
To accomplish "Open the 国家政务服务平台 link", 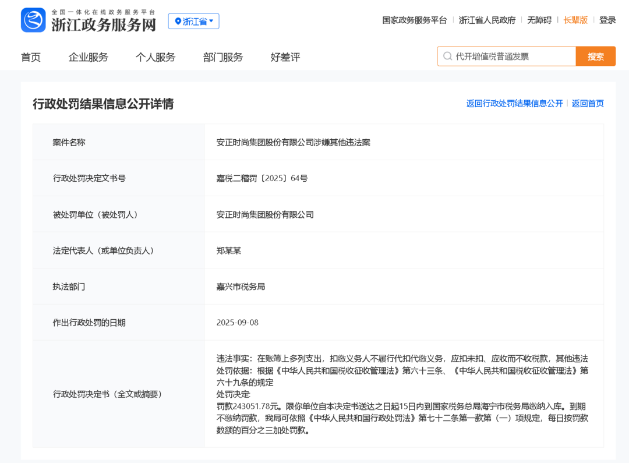I will click(x=414, y=20).
